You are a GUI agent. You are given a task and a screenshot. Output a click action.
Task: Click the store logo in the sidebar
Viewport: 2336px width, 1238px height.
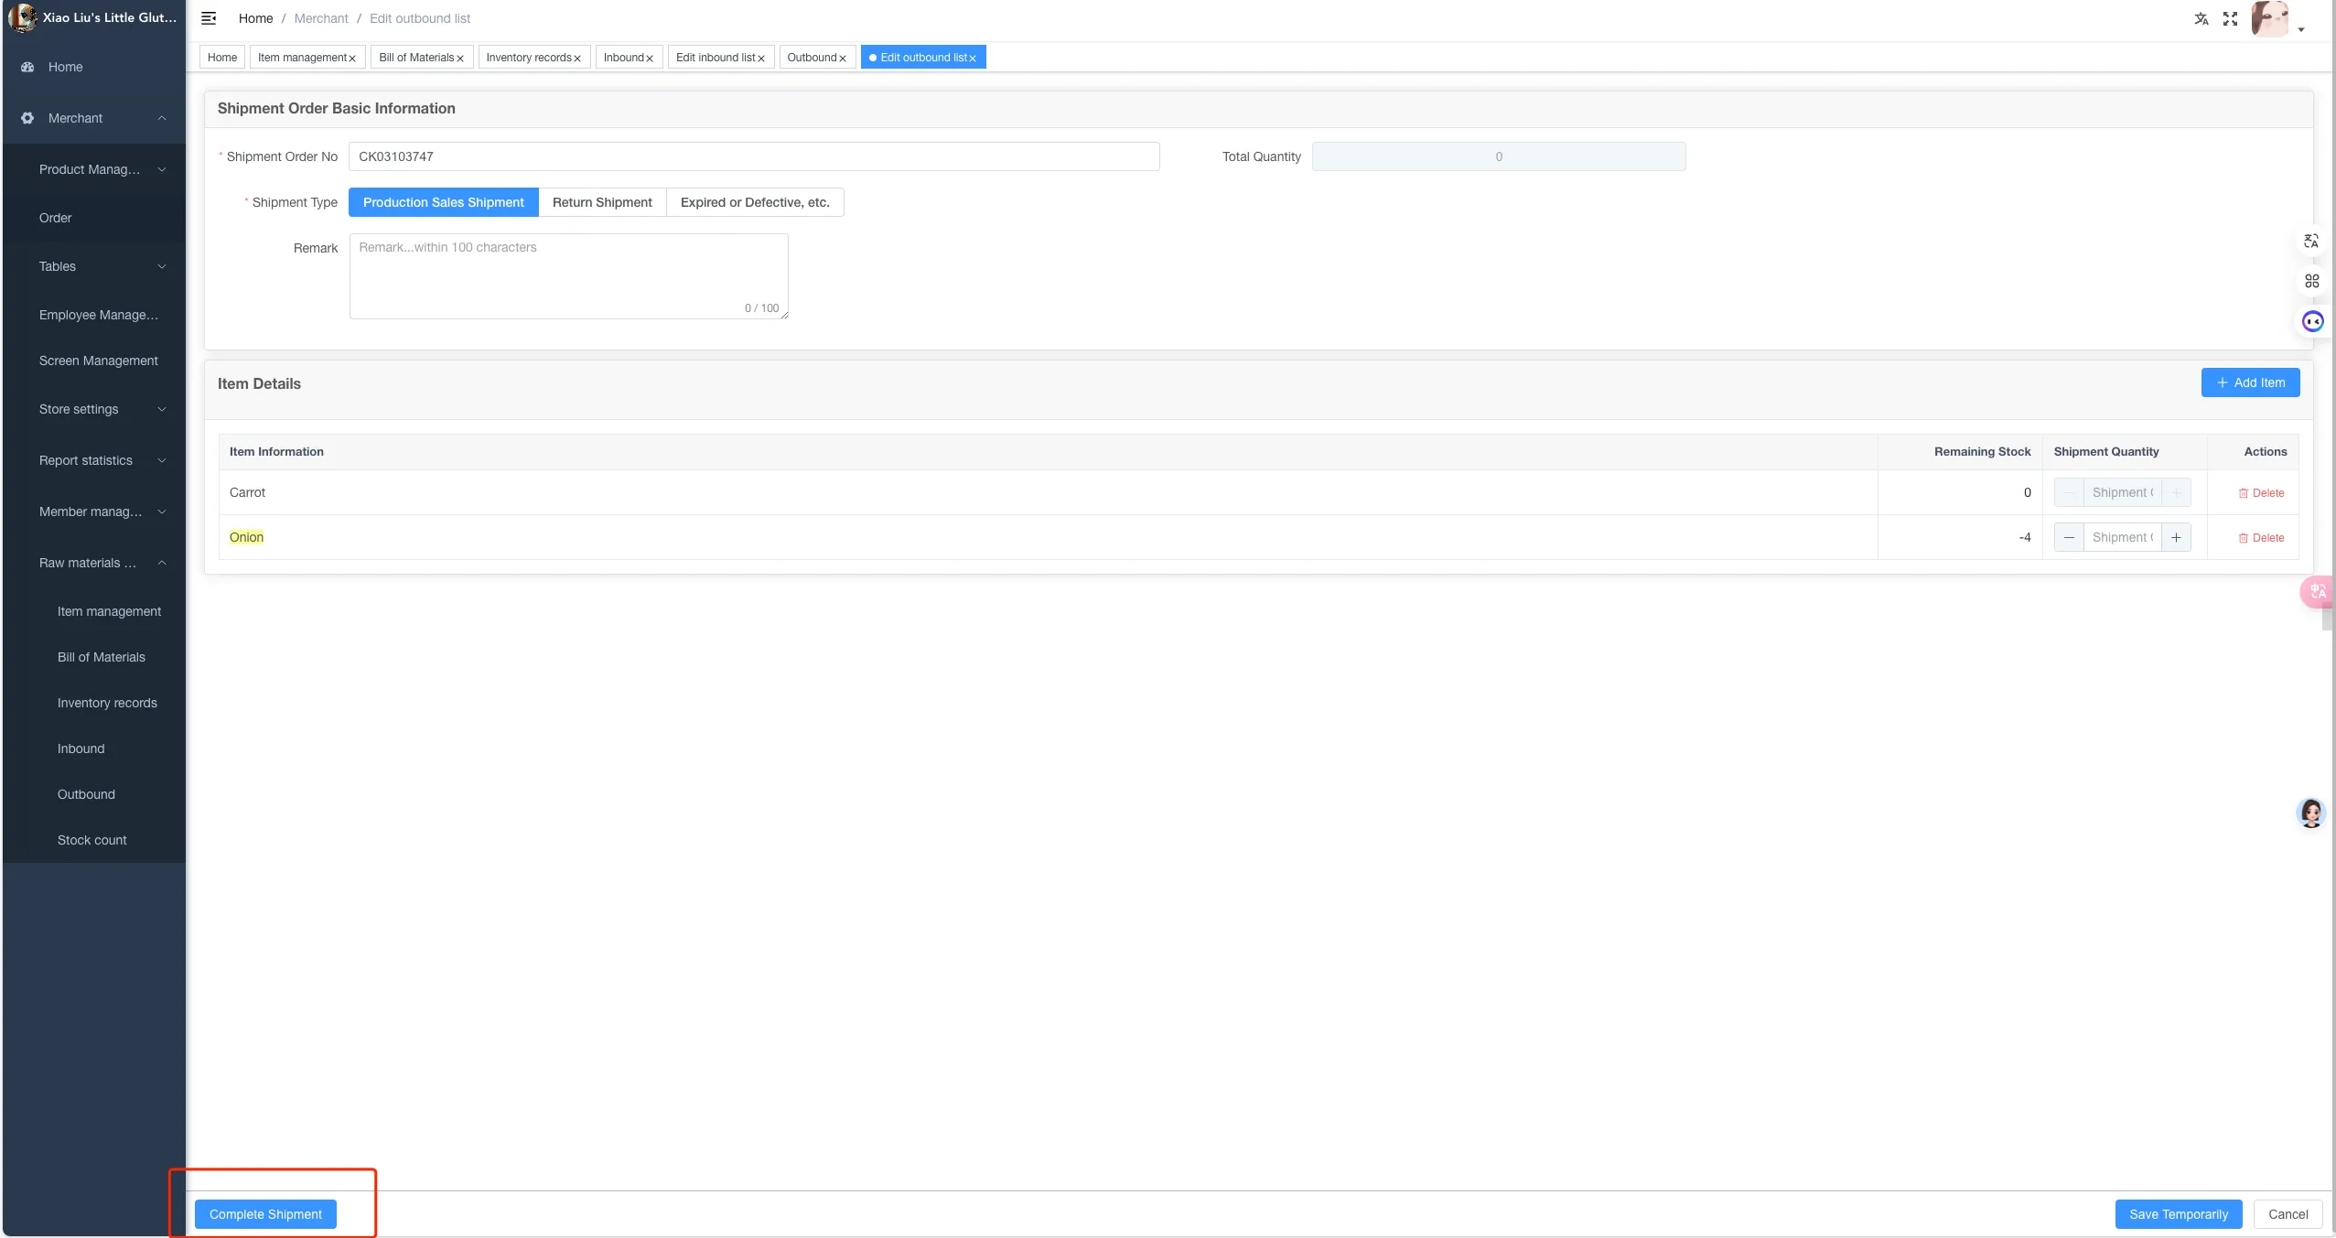pyautogui.click(x=22, y=17)
